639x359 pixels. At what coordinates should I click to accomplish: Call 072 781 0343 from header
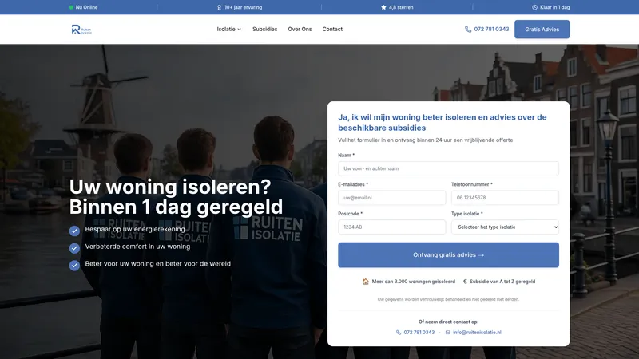pyautogui.click(x=491, y=30)
